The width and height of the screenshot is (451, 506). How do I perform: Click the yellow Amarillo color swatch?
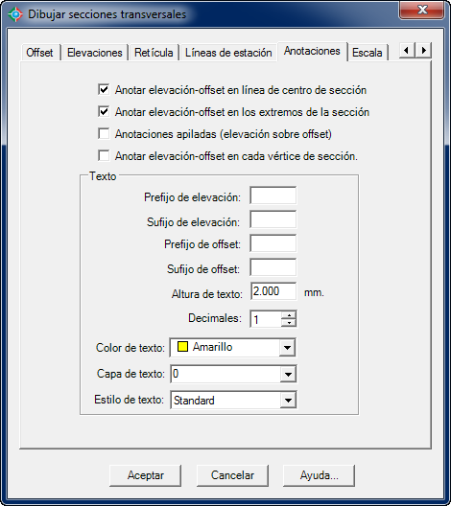pyautogui.click(x=182, y=347)
